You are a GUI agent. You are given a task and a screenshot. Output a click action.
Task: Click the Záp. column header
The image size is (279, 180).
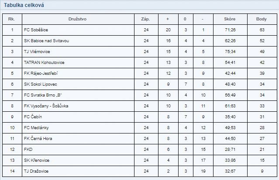[x=145, y=19]
